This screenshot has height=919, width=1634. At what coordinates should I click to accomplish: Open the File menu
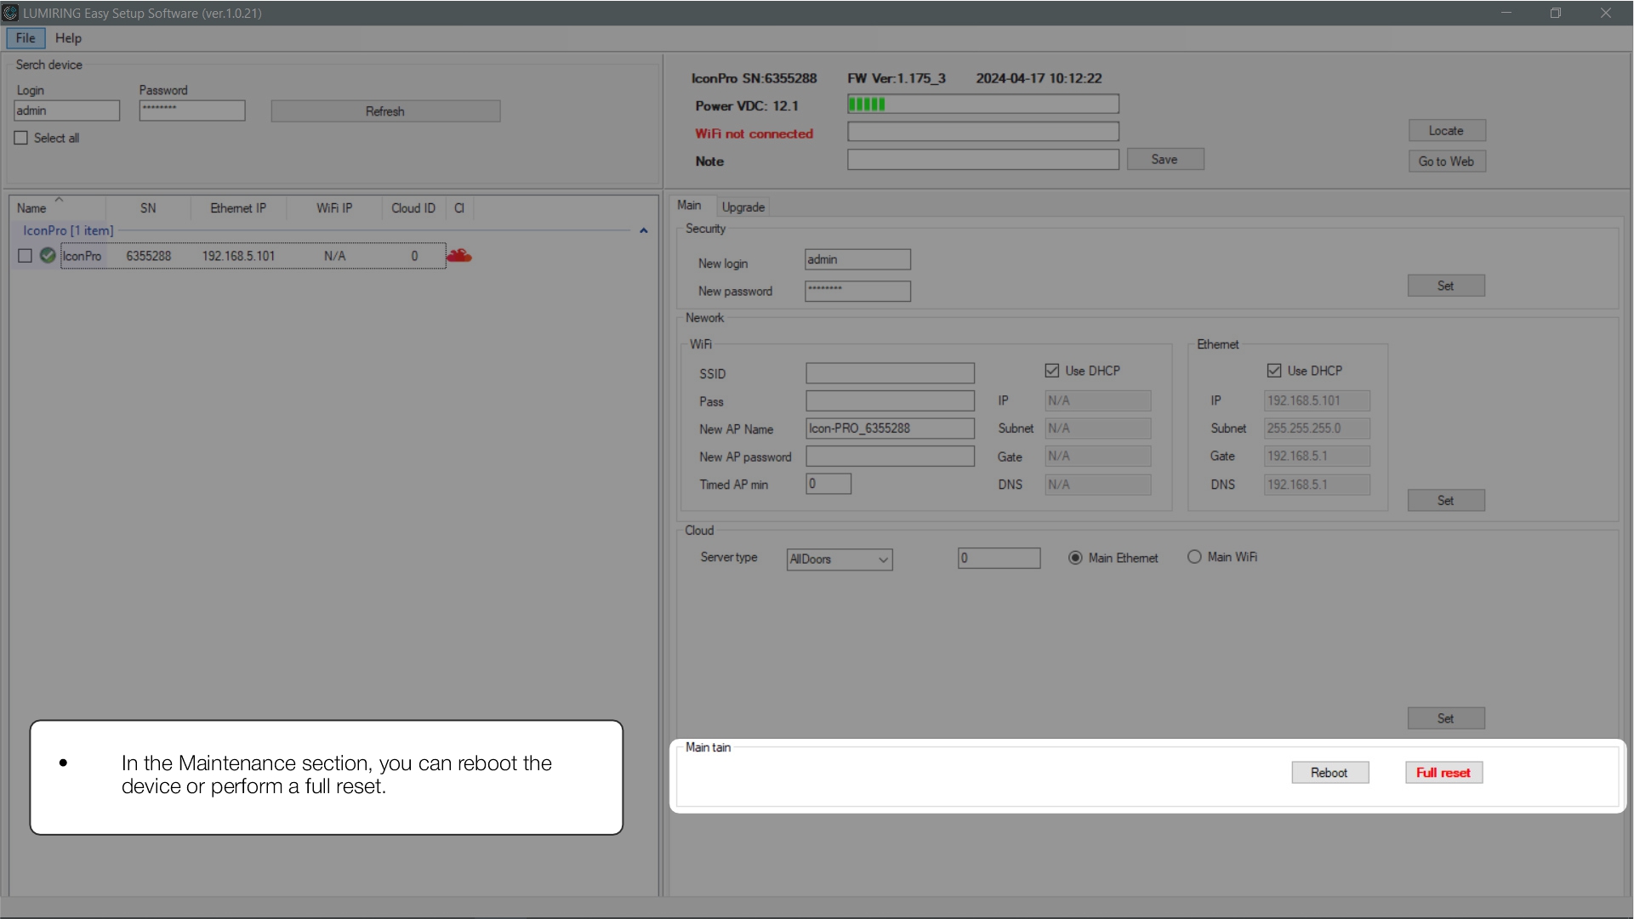click(x=26, y=38)
